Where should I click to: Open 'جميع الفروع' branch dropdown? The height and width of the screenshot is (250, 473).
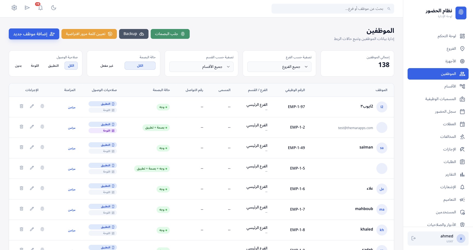(279, 67)
